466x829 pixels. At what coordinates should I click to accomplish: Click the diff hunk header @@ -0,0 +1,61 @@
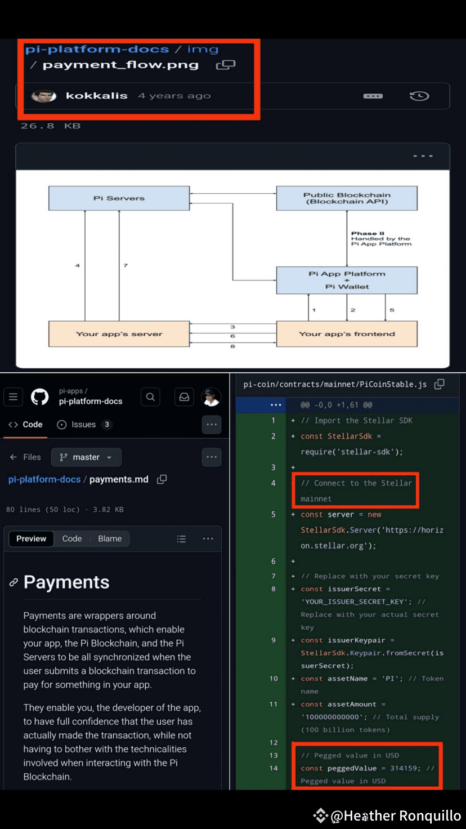point(336,405)
